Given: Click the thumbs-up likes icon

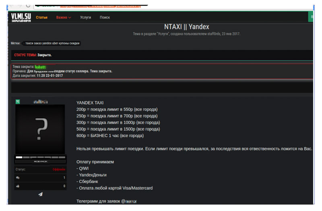Looking at the screenshot, I should coord(18,186).
